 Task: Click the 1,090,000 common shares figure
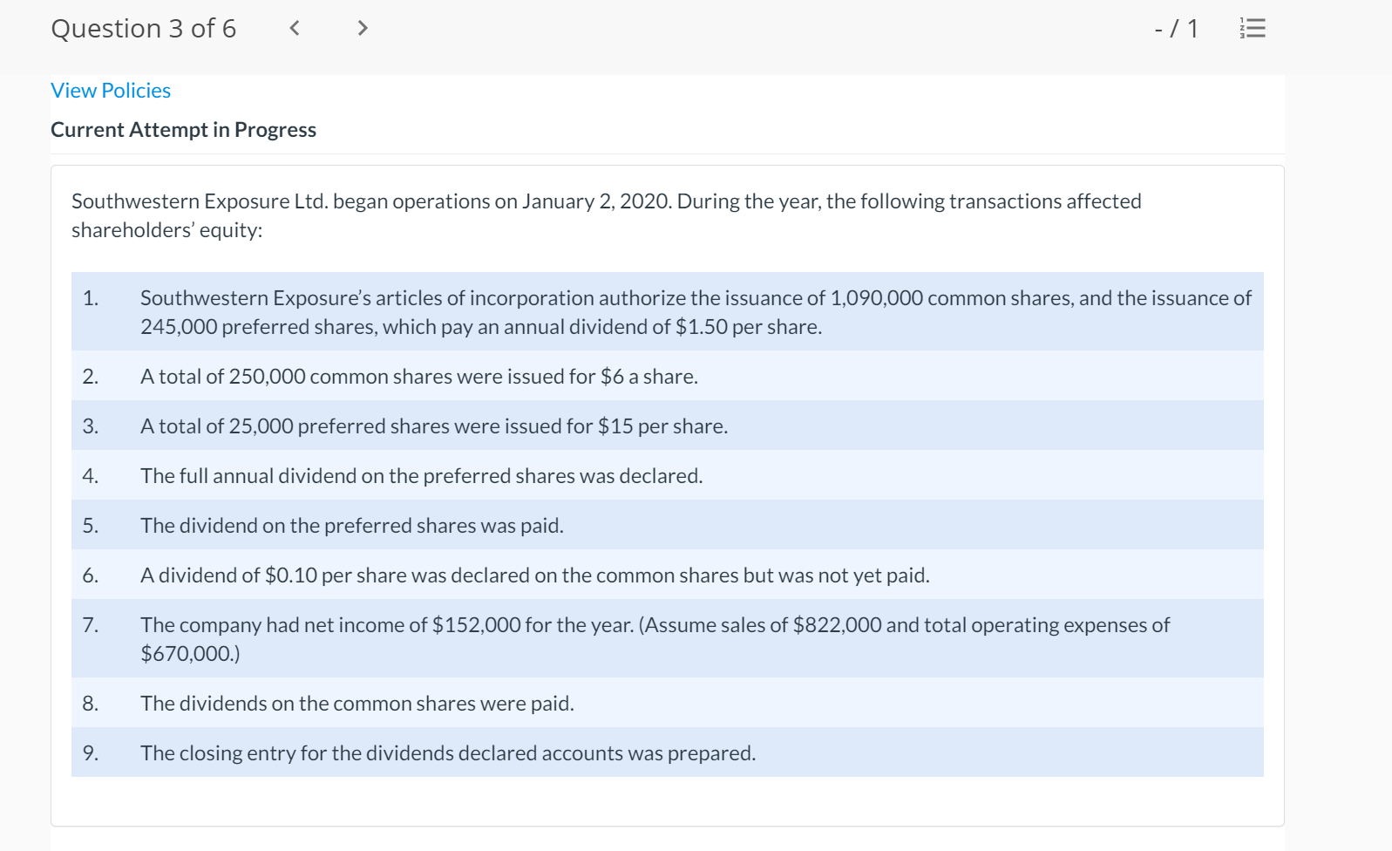876,298
